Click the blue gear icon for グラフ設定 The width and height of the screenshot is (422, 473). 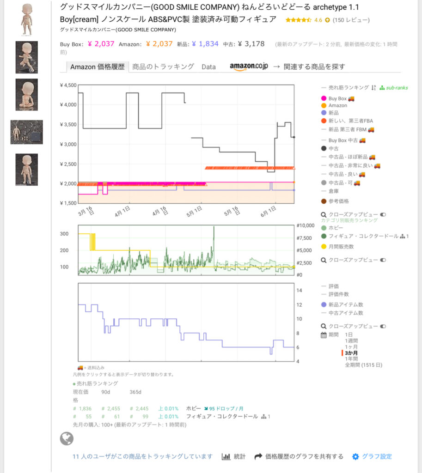[x=355, y=457]
